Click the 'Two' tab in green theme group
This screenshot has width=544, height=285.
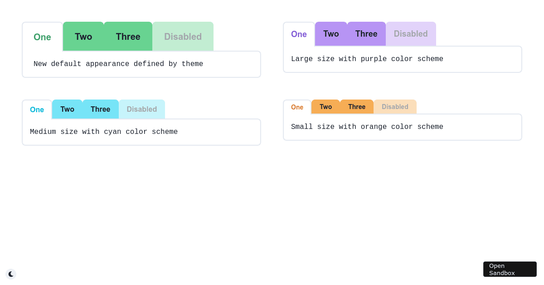pos(84,36)
